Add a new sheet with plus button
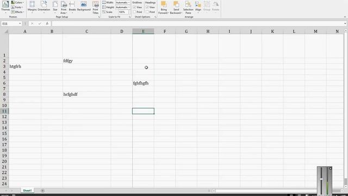This screenshot has height=196, width=348. coord(42,191)
